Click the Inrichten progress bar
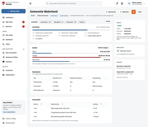Viewport: 148px width, 127px height. click(71, 30)
